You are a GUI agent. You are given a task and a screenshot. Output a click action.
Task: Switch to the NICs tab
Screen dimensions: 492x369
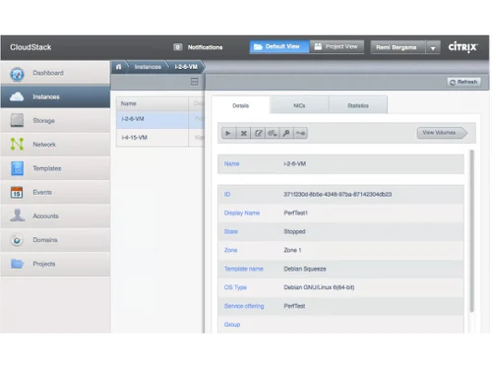click(299, 105)
